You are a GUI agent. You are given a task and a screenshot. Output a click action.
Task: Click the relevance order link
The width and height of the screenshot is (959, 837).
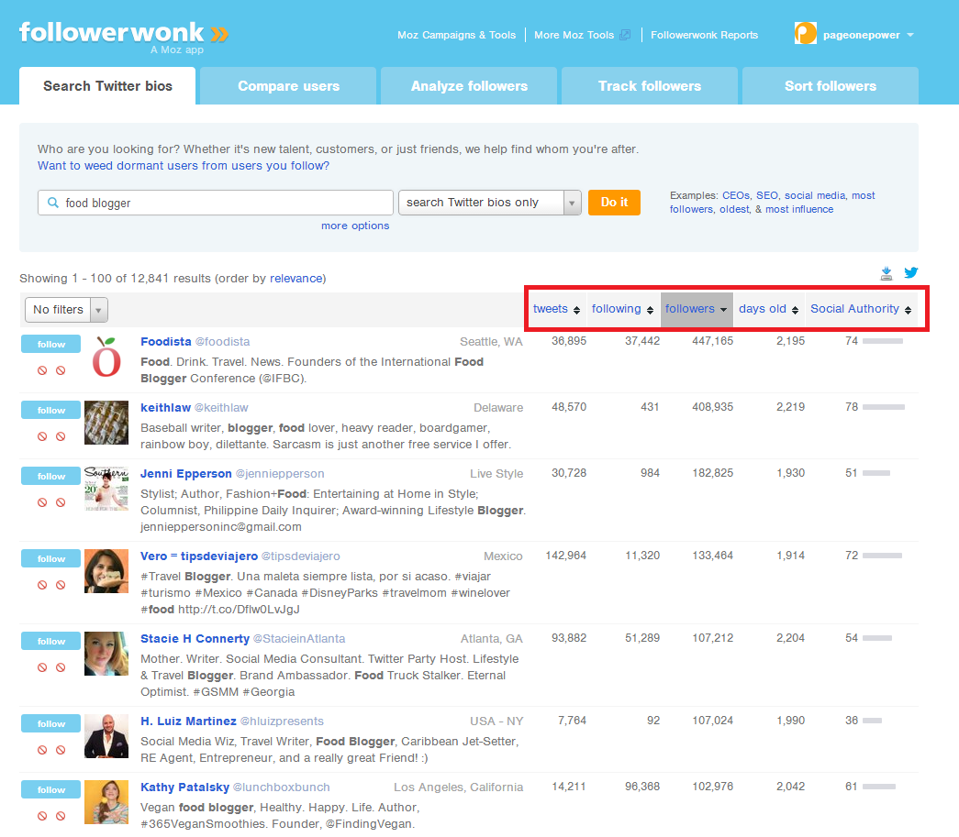tap(296, 278)
